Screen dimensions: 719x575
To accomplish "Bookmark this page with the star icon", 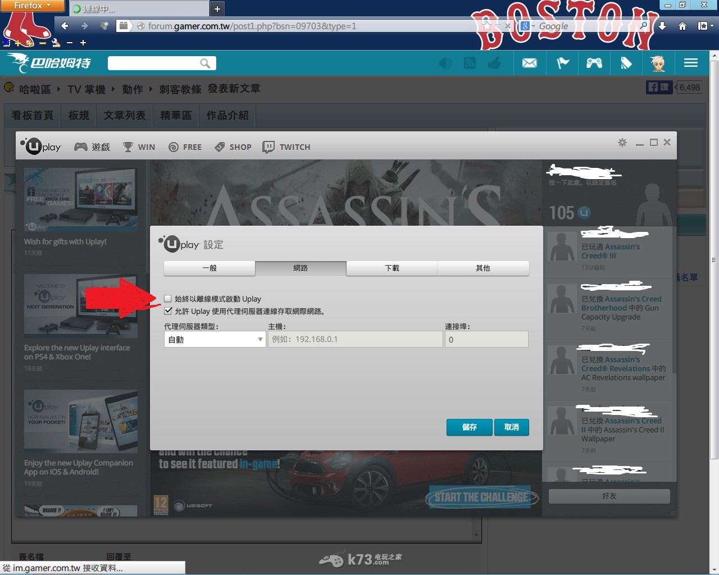I will point(487,26).
